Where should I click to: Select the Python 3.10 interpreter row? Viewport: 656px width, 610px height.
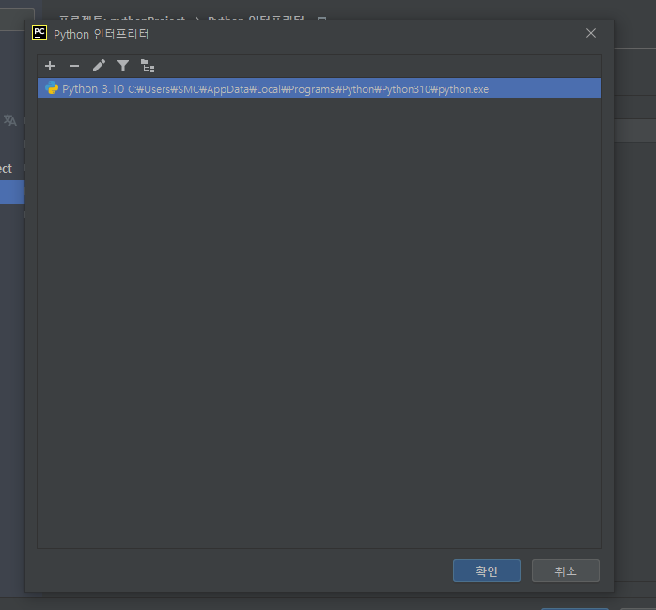pyautogui.click(x=320, y=88)
